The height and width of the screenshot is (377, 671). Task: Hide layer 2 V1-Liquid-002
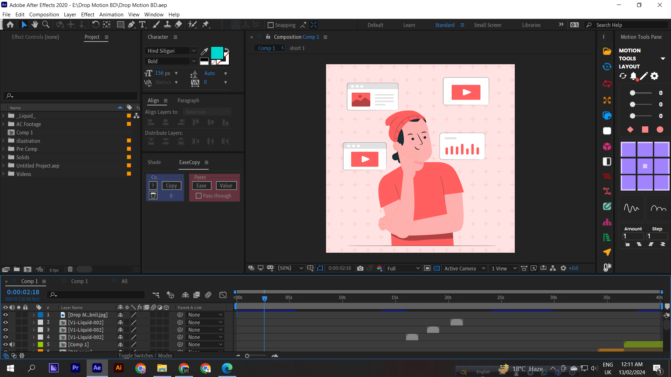point(5,323)
